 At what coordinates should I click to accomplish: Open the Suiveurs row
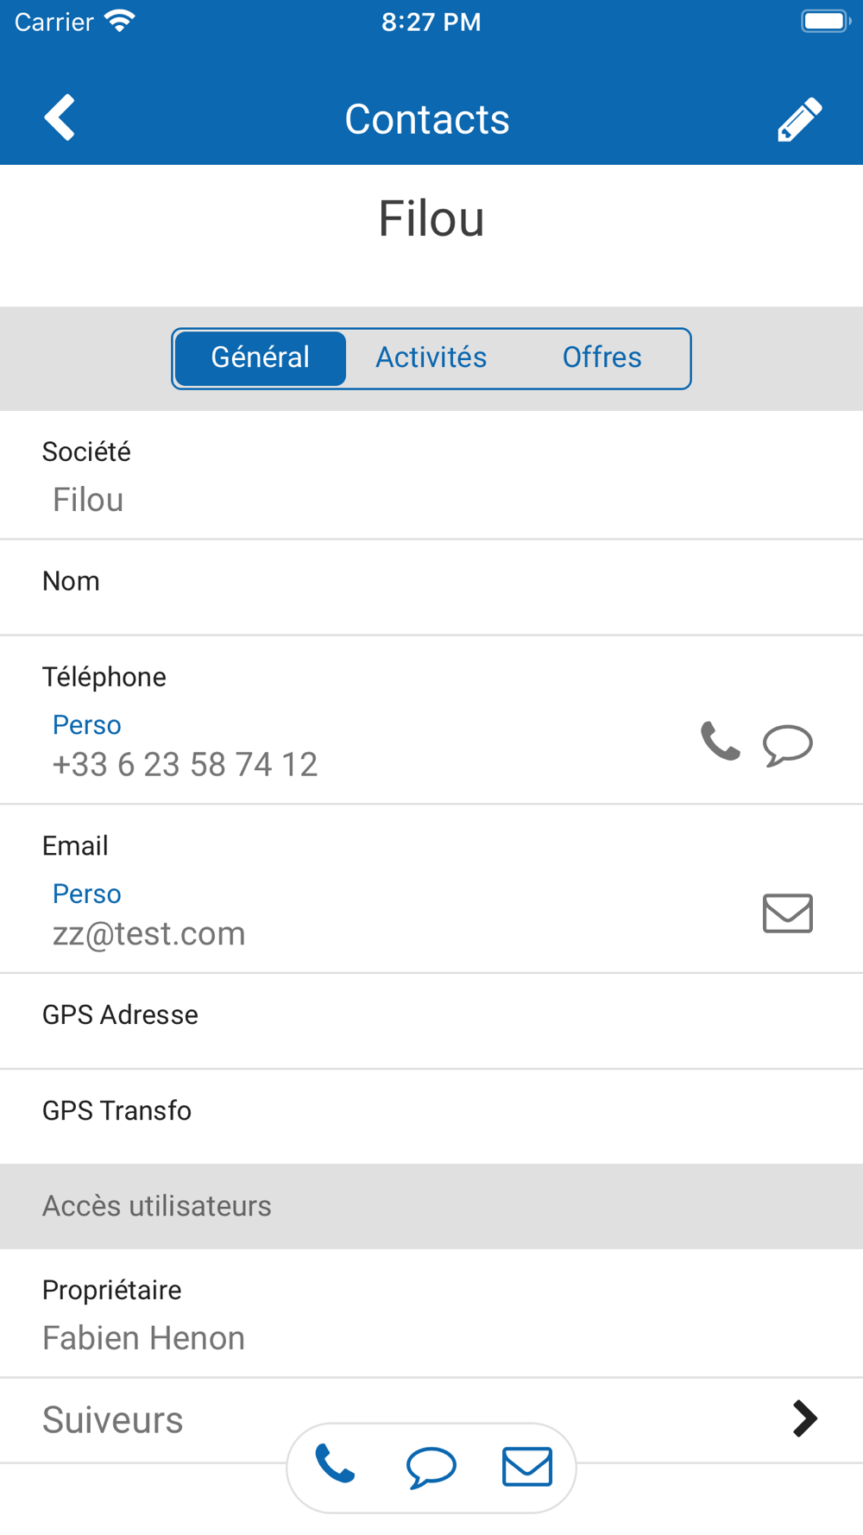pyautogui.click(x=431, y=1420)
